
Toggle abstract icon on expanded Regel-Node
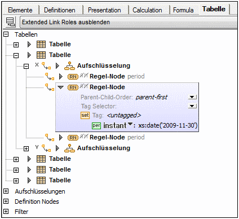[x=83, y=86]
